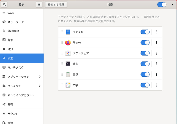Disable Firefox search results switch
This screenshot has height=124, width=177.
click(145, 43)
